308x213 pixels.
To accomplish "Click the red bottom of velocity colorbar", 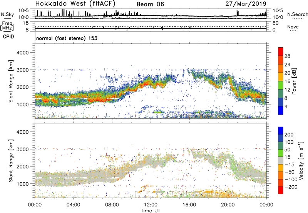I will (x=281, y=190).
